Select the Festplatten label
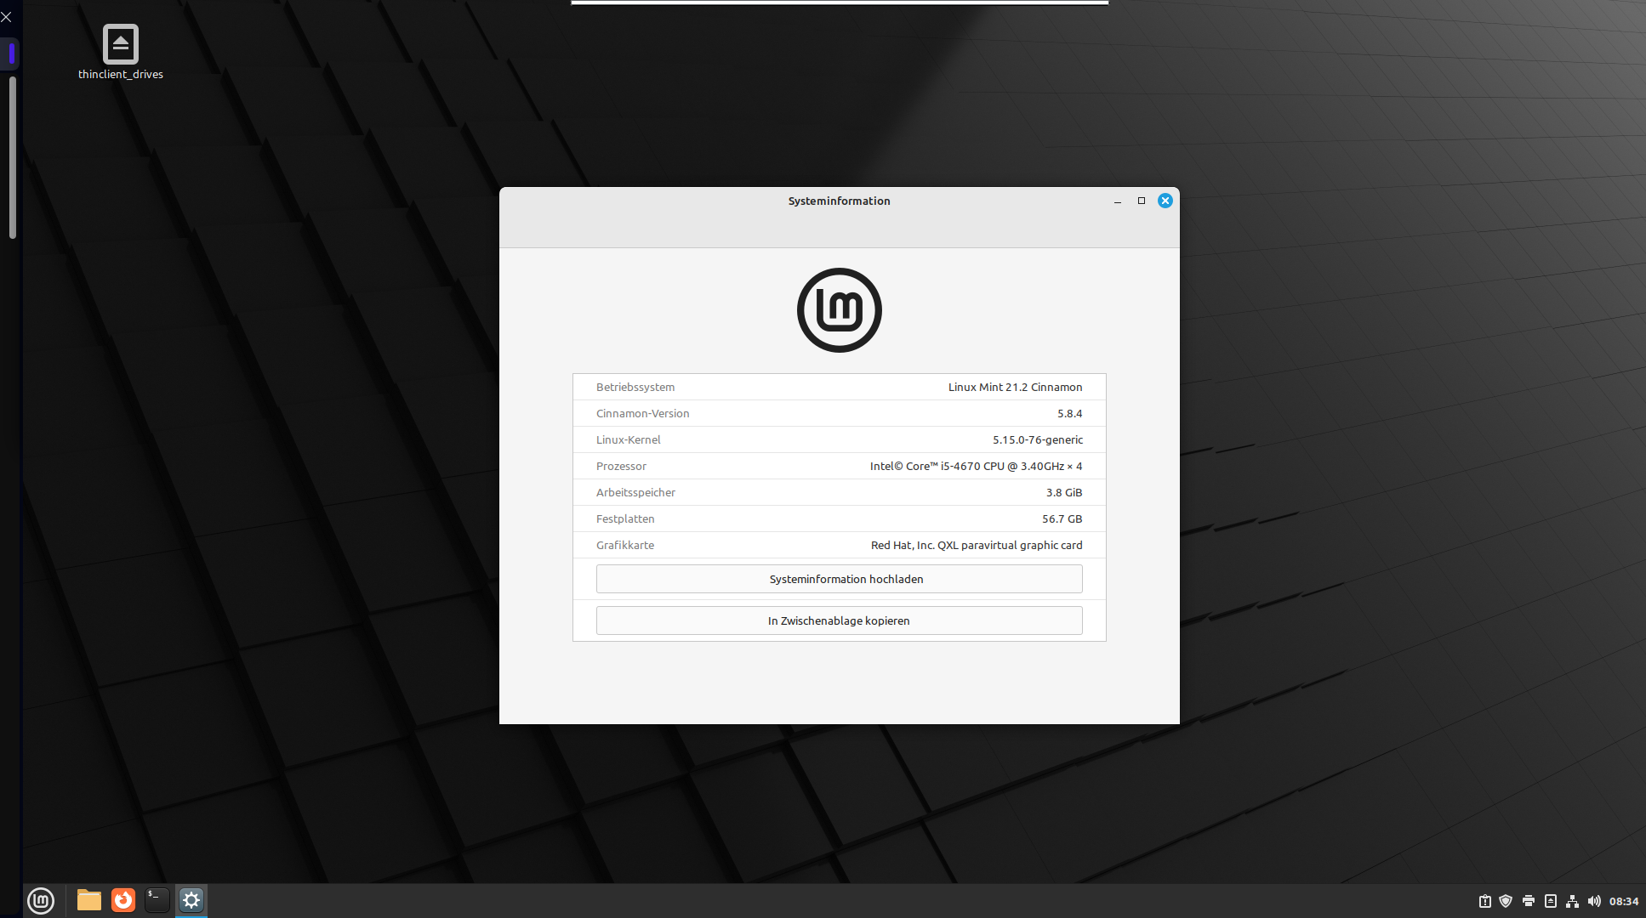Screen dimensions: 1646x918 click(625, 518)
